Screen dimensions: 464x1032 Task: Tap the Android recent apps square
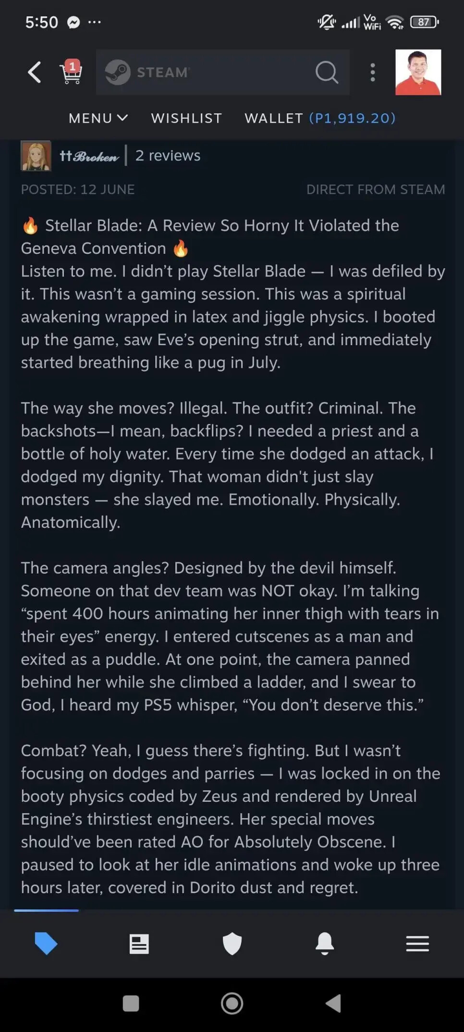pyautogui.click(x=131, y=1004)
